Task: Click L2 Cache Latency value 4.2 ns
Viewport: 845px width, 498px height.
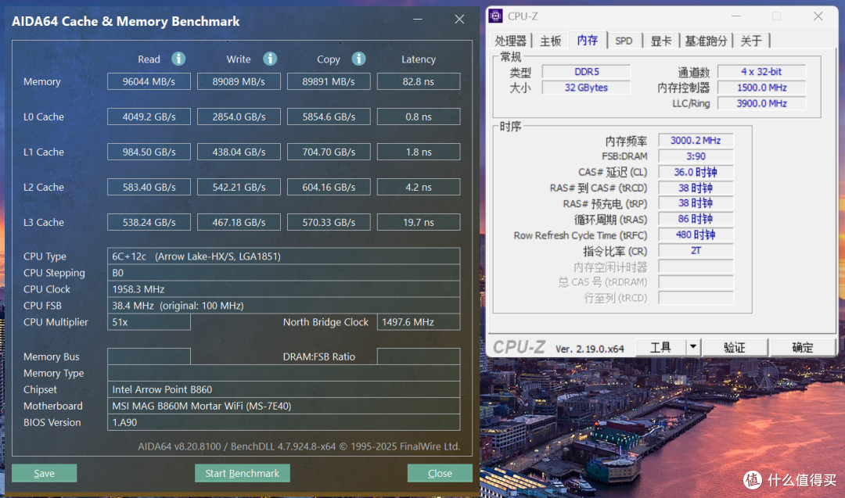Action: [x=419, y=187]
